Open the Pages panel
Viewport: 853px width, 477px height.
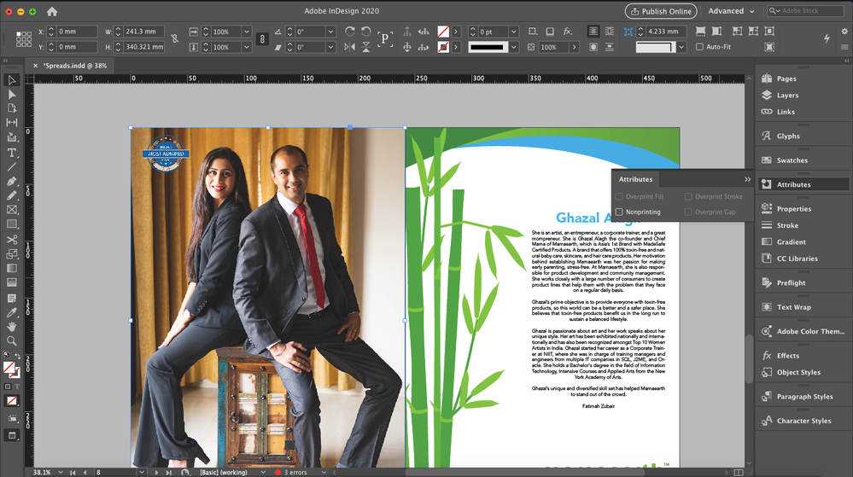pos(786,79)
